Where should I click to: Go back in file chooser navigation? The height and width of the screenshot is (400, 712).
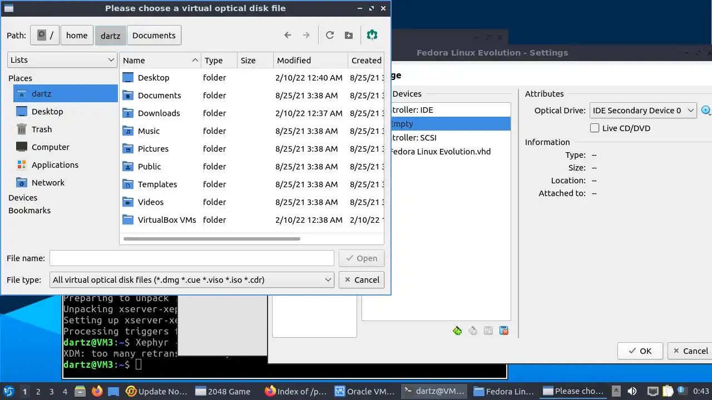288,35
